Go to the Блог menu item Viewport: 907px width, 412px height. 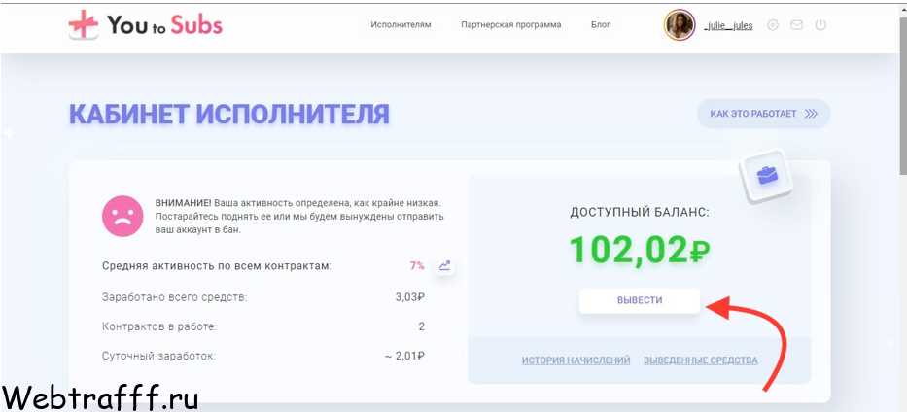[601, 25]
